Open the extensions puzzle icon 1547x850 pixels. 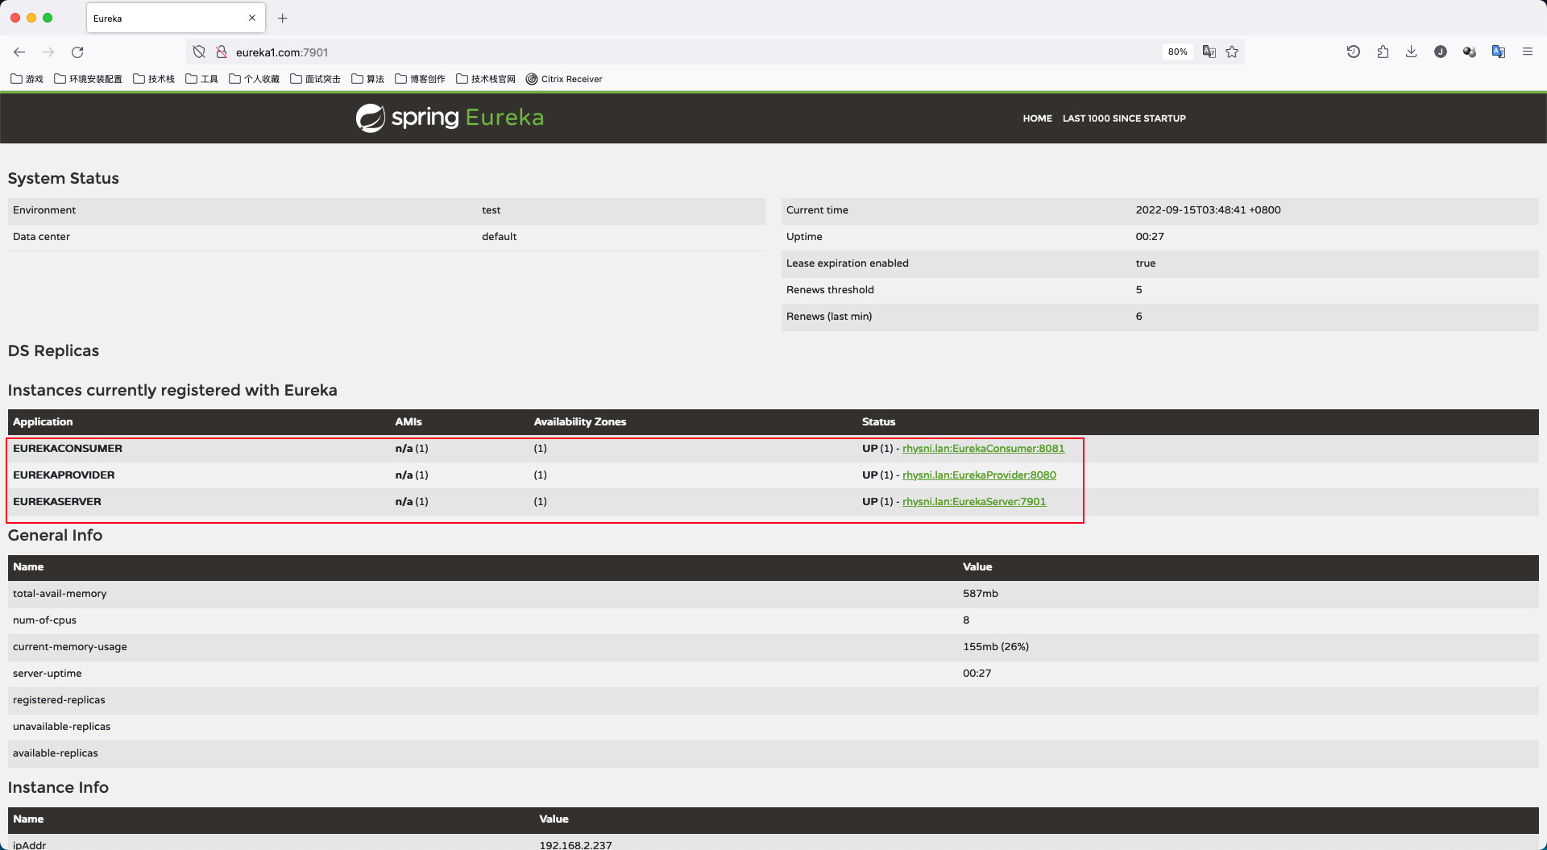1383,52
